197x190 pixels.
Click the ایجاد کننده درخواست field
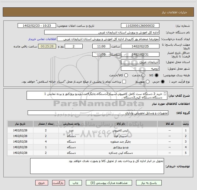click(x=108, y=39)
